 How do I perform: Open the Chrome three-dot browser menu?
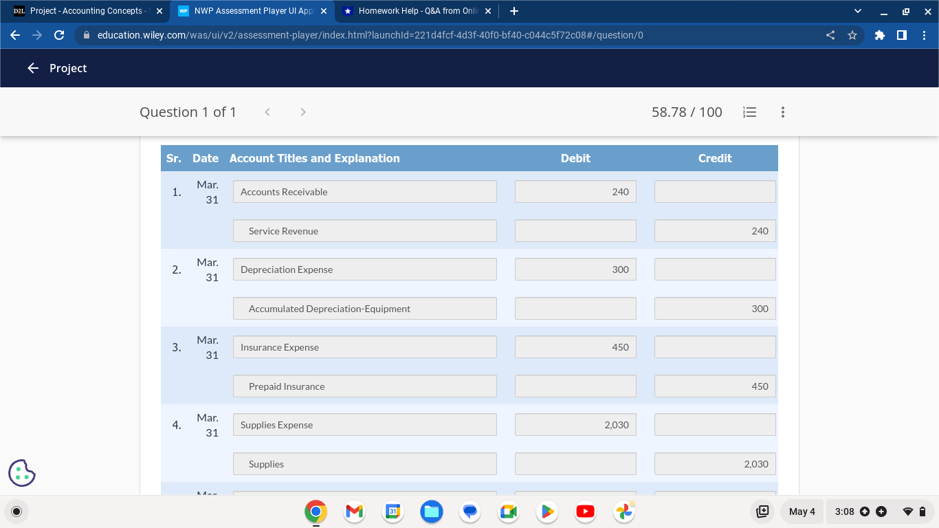pyautogui.click(x=923, y=35)
